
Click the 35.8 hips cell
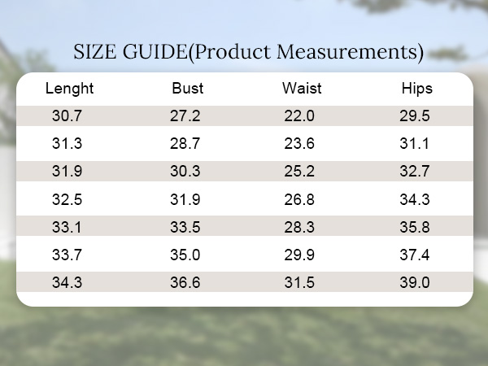(x=415, y=227)
